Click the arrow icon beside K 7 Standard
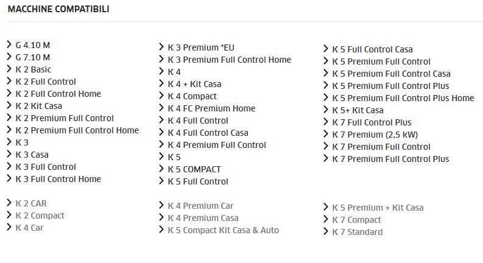Screen dimensions: 483x263 (x=326, y=231)
